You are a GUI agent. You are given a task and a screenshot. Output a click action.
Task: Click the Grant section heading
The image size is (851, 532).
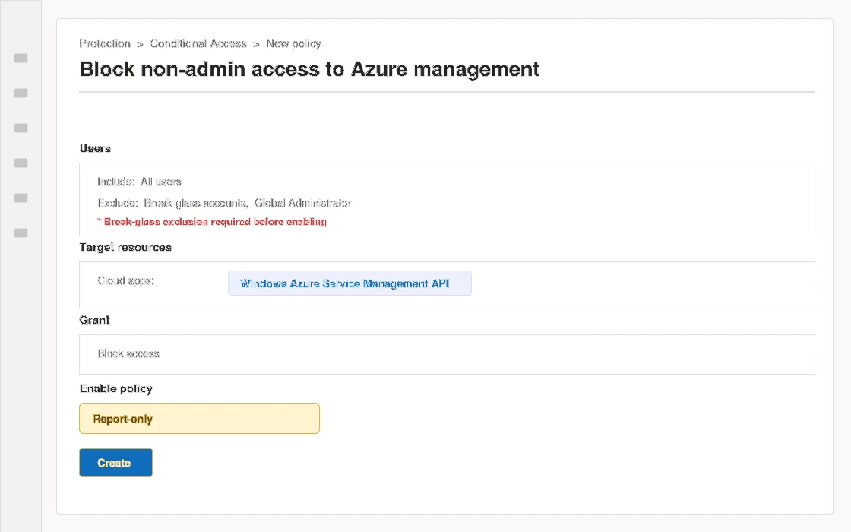(x=94, y=320)
